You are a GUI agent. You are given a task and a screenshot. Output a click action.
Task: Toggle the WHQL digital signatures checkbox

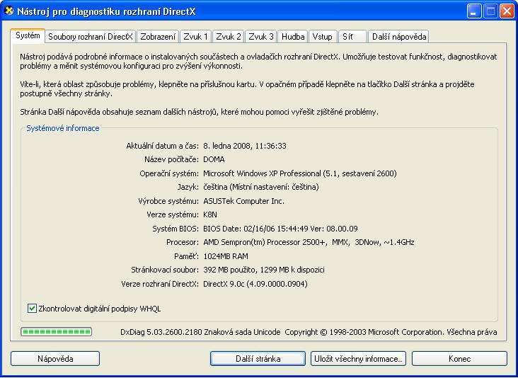[x=32, y=308]
